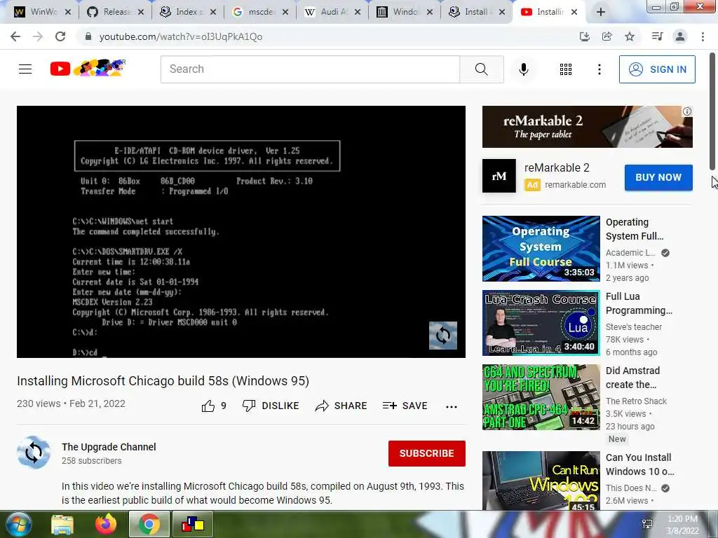
Task: Focus the YouTube search field
Action: point(310,69)
